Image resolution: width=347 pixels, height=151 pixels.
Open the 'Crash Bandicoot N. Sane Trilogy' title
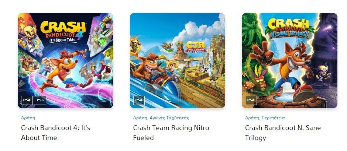(283, 133)
